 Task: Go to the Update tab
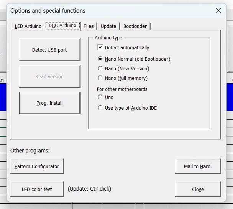click(x=108, y=26)
